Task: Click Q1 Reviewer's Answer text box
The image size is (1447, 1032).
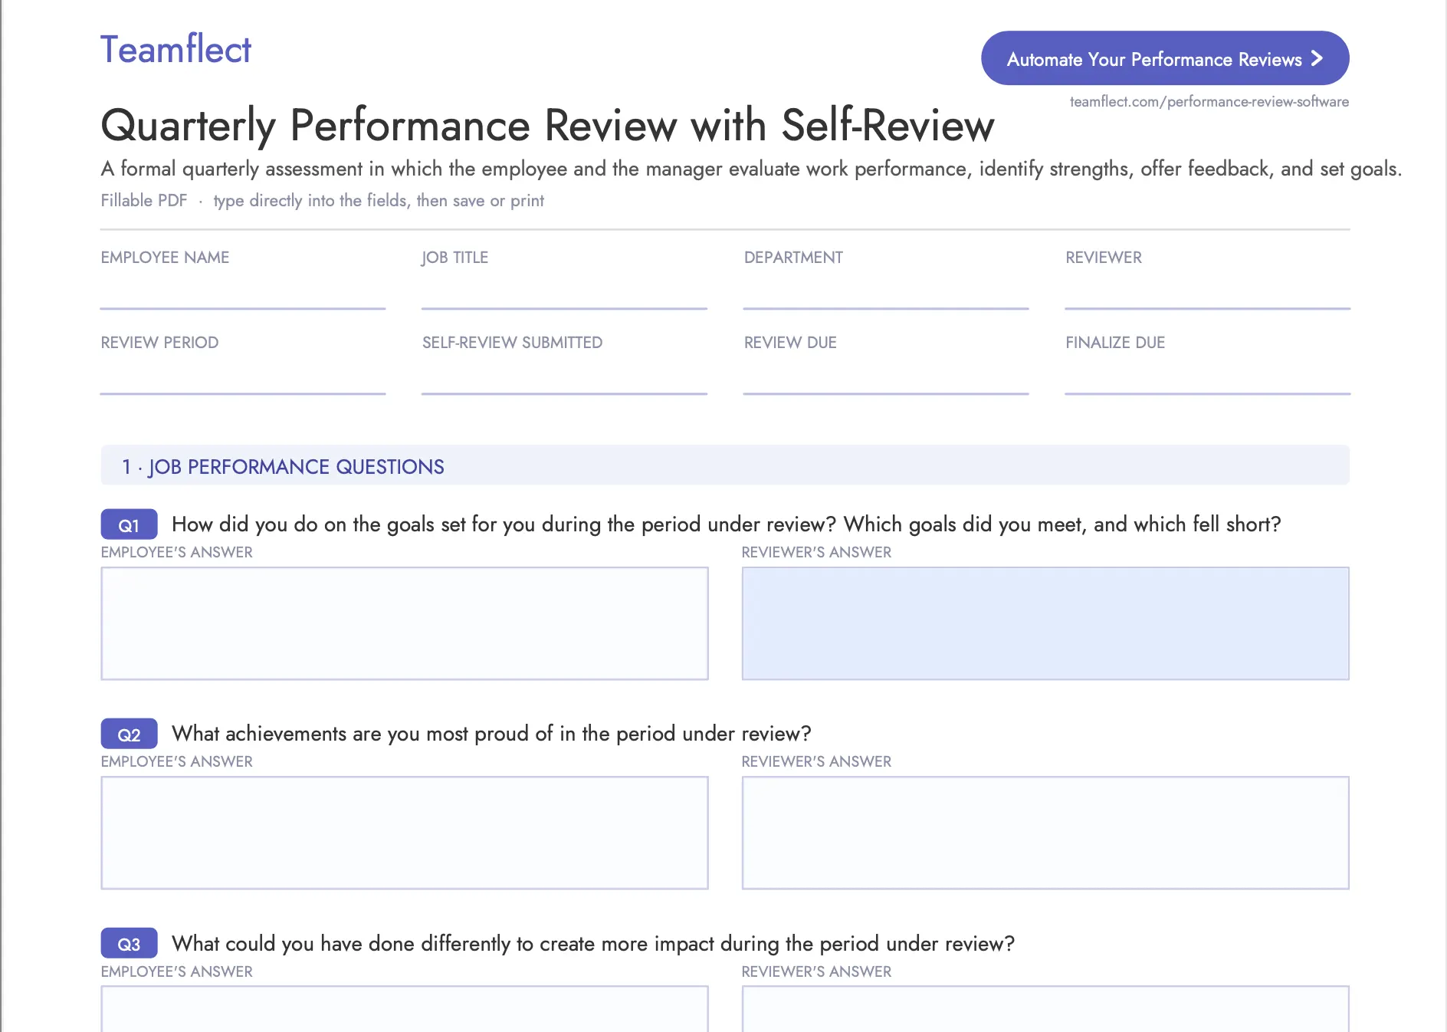Action: (x=1045, y=623)
